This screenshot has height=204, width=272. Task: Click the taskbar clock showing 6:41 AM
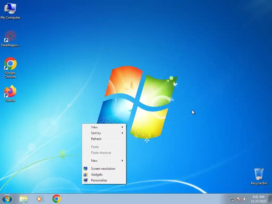coord(258,199)
